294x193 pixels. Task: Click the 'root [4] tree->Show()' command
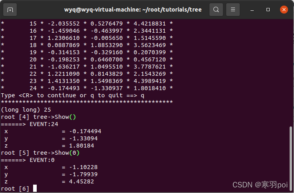tap(38, 117)
